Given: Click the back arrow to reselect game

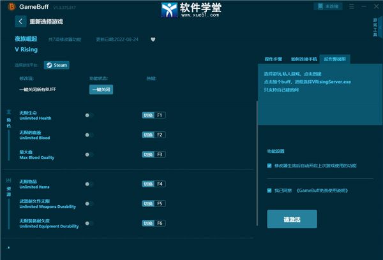Looking at the screenshot, I should coord(20,22).
